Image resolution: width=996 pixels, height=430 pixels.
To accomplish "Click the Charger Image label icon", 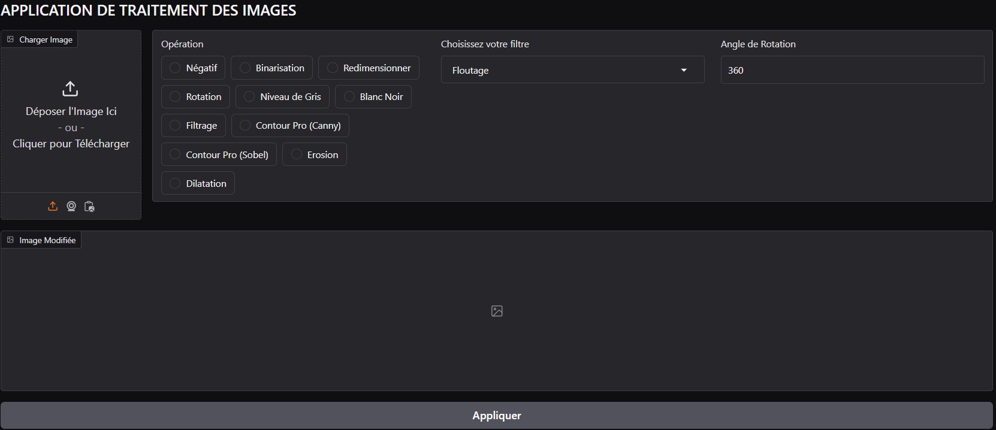I will point(10,40).
